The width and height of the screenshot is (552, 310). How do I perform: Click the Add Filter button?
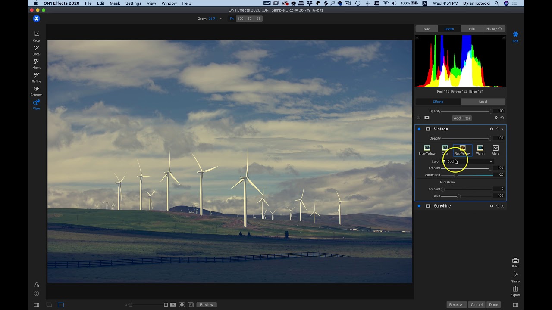coord(461,118)
